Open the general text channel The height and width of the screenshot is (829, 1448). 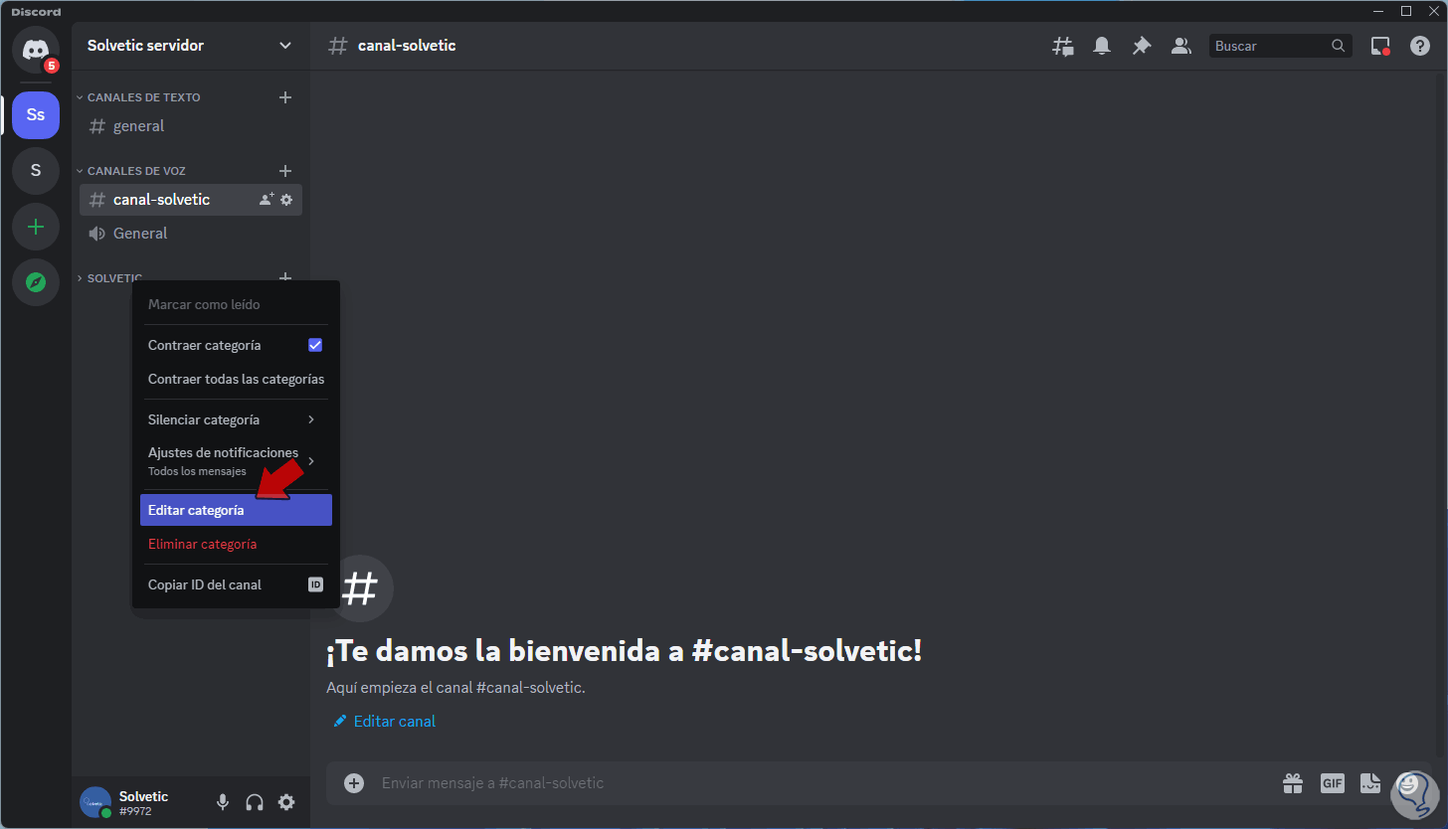point(191,126)
